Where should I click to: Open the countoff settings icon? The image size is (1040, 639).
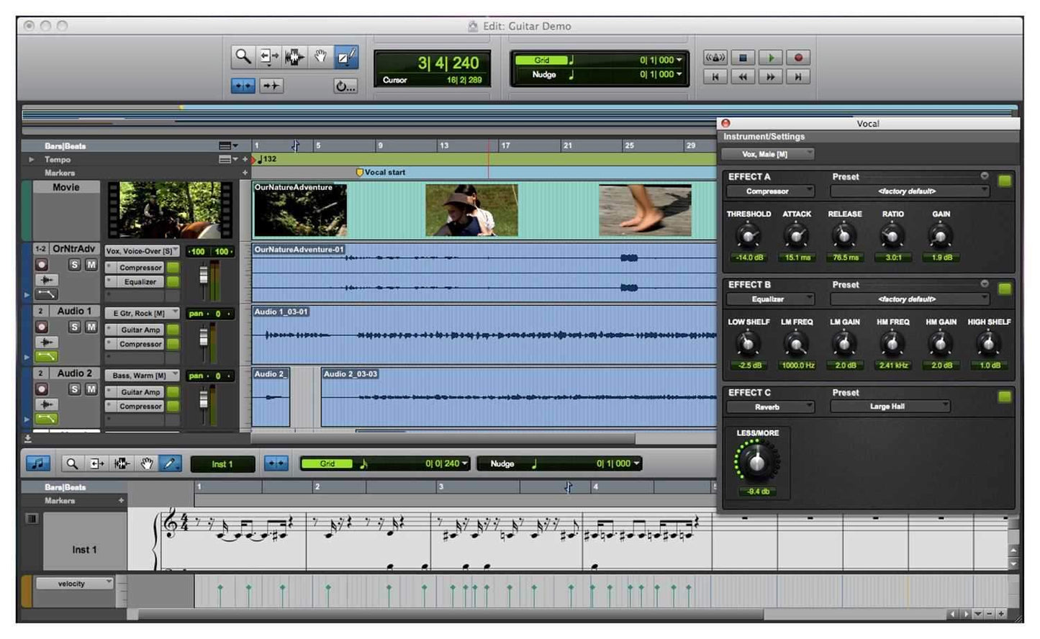pos(345,86)
